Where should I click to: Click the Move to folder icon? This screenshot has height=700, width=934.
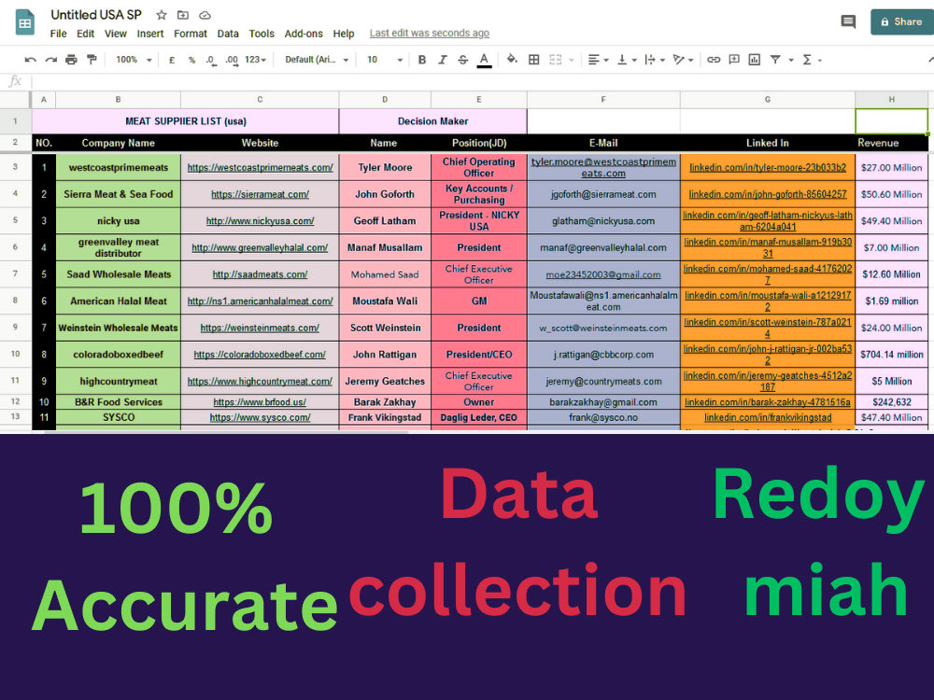coord(183,15)
